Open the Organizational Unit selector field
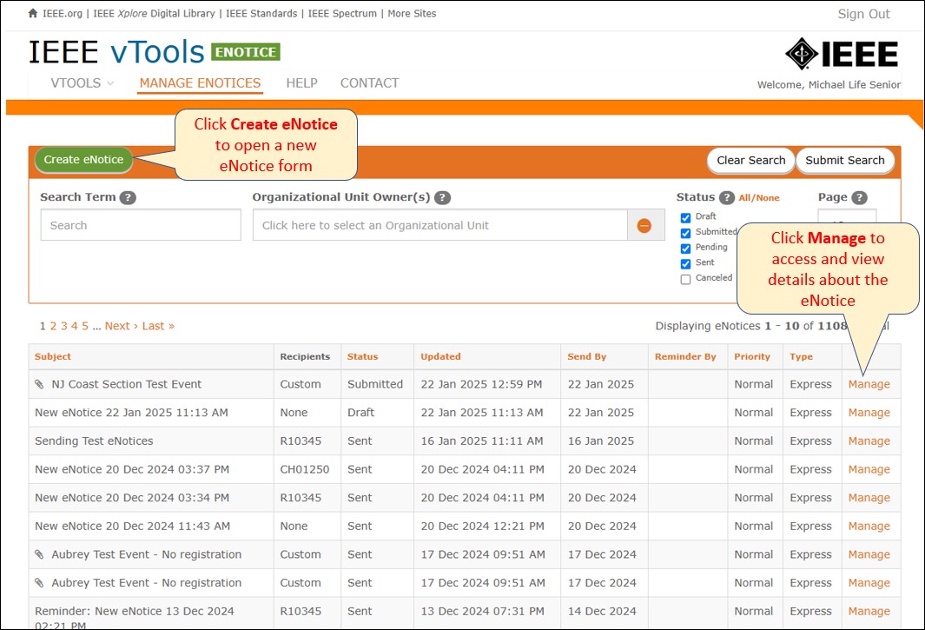The image size is (925, 630). (440, 225)
